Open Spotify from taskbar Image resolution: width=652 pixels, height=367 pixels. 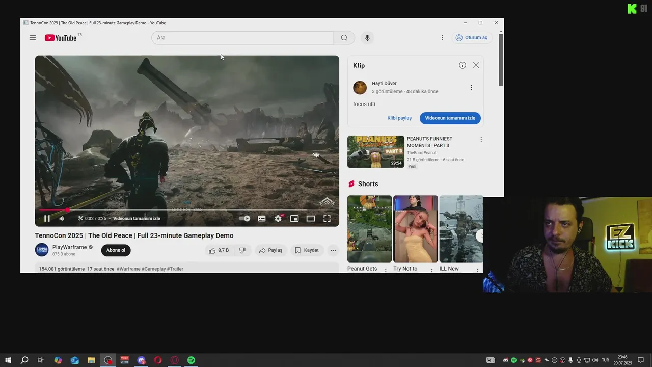pos(191,360)
